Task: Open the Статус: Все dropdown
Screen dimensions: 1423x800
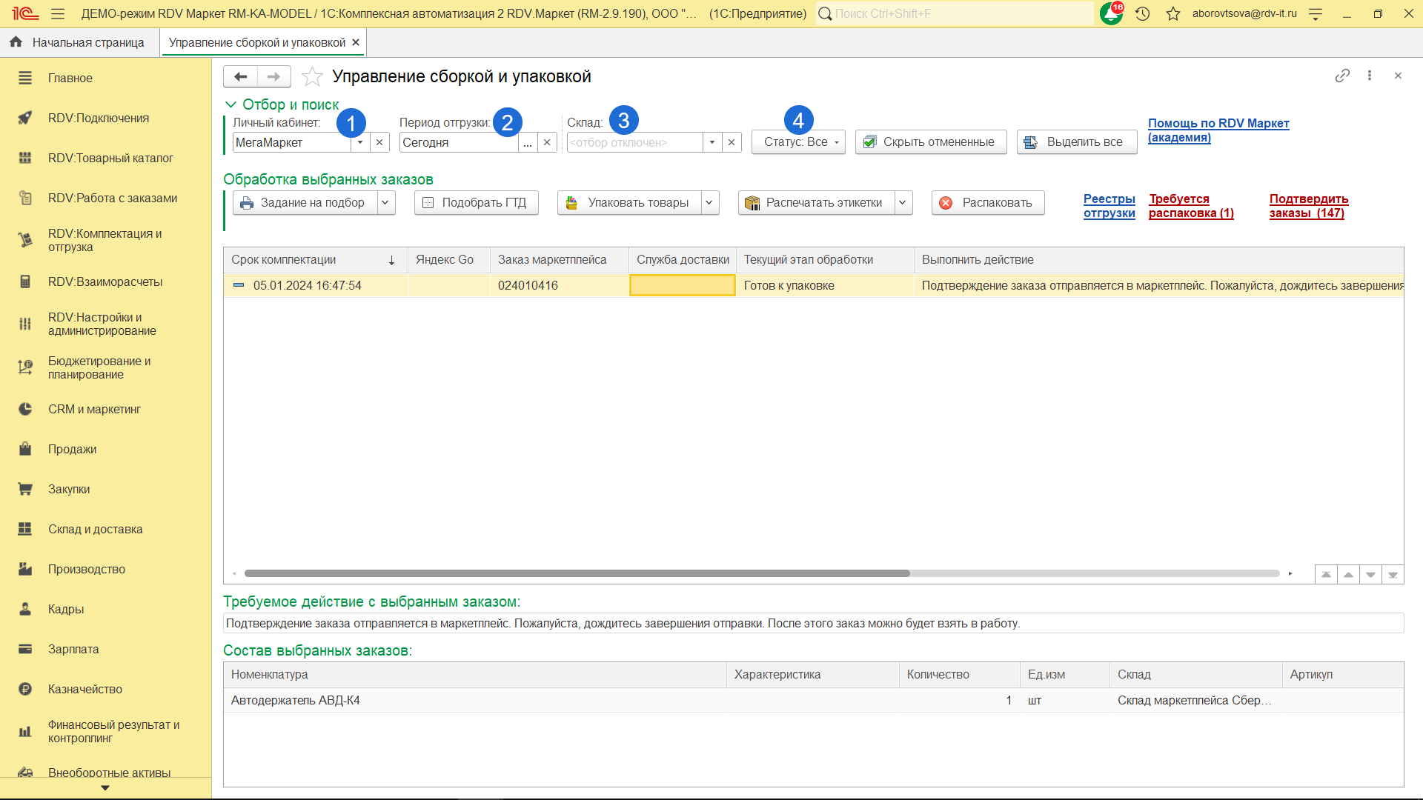Action: 798,141
